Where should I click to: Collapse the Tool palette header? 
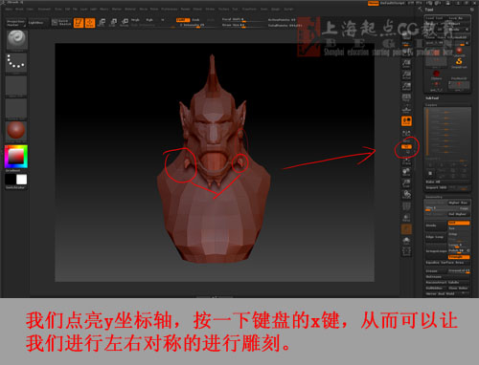429,10
